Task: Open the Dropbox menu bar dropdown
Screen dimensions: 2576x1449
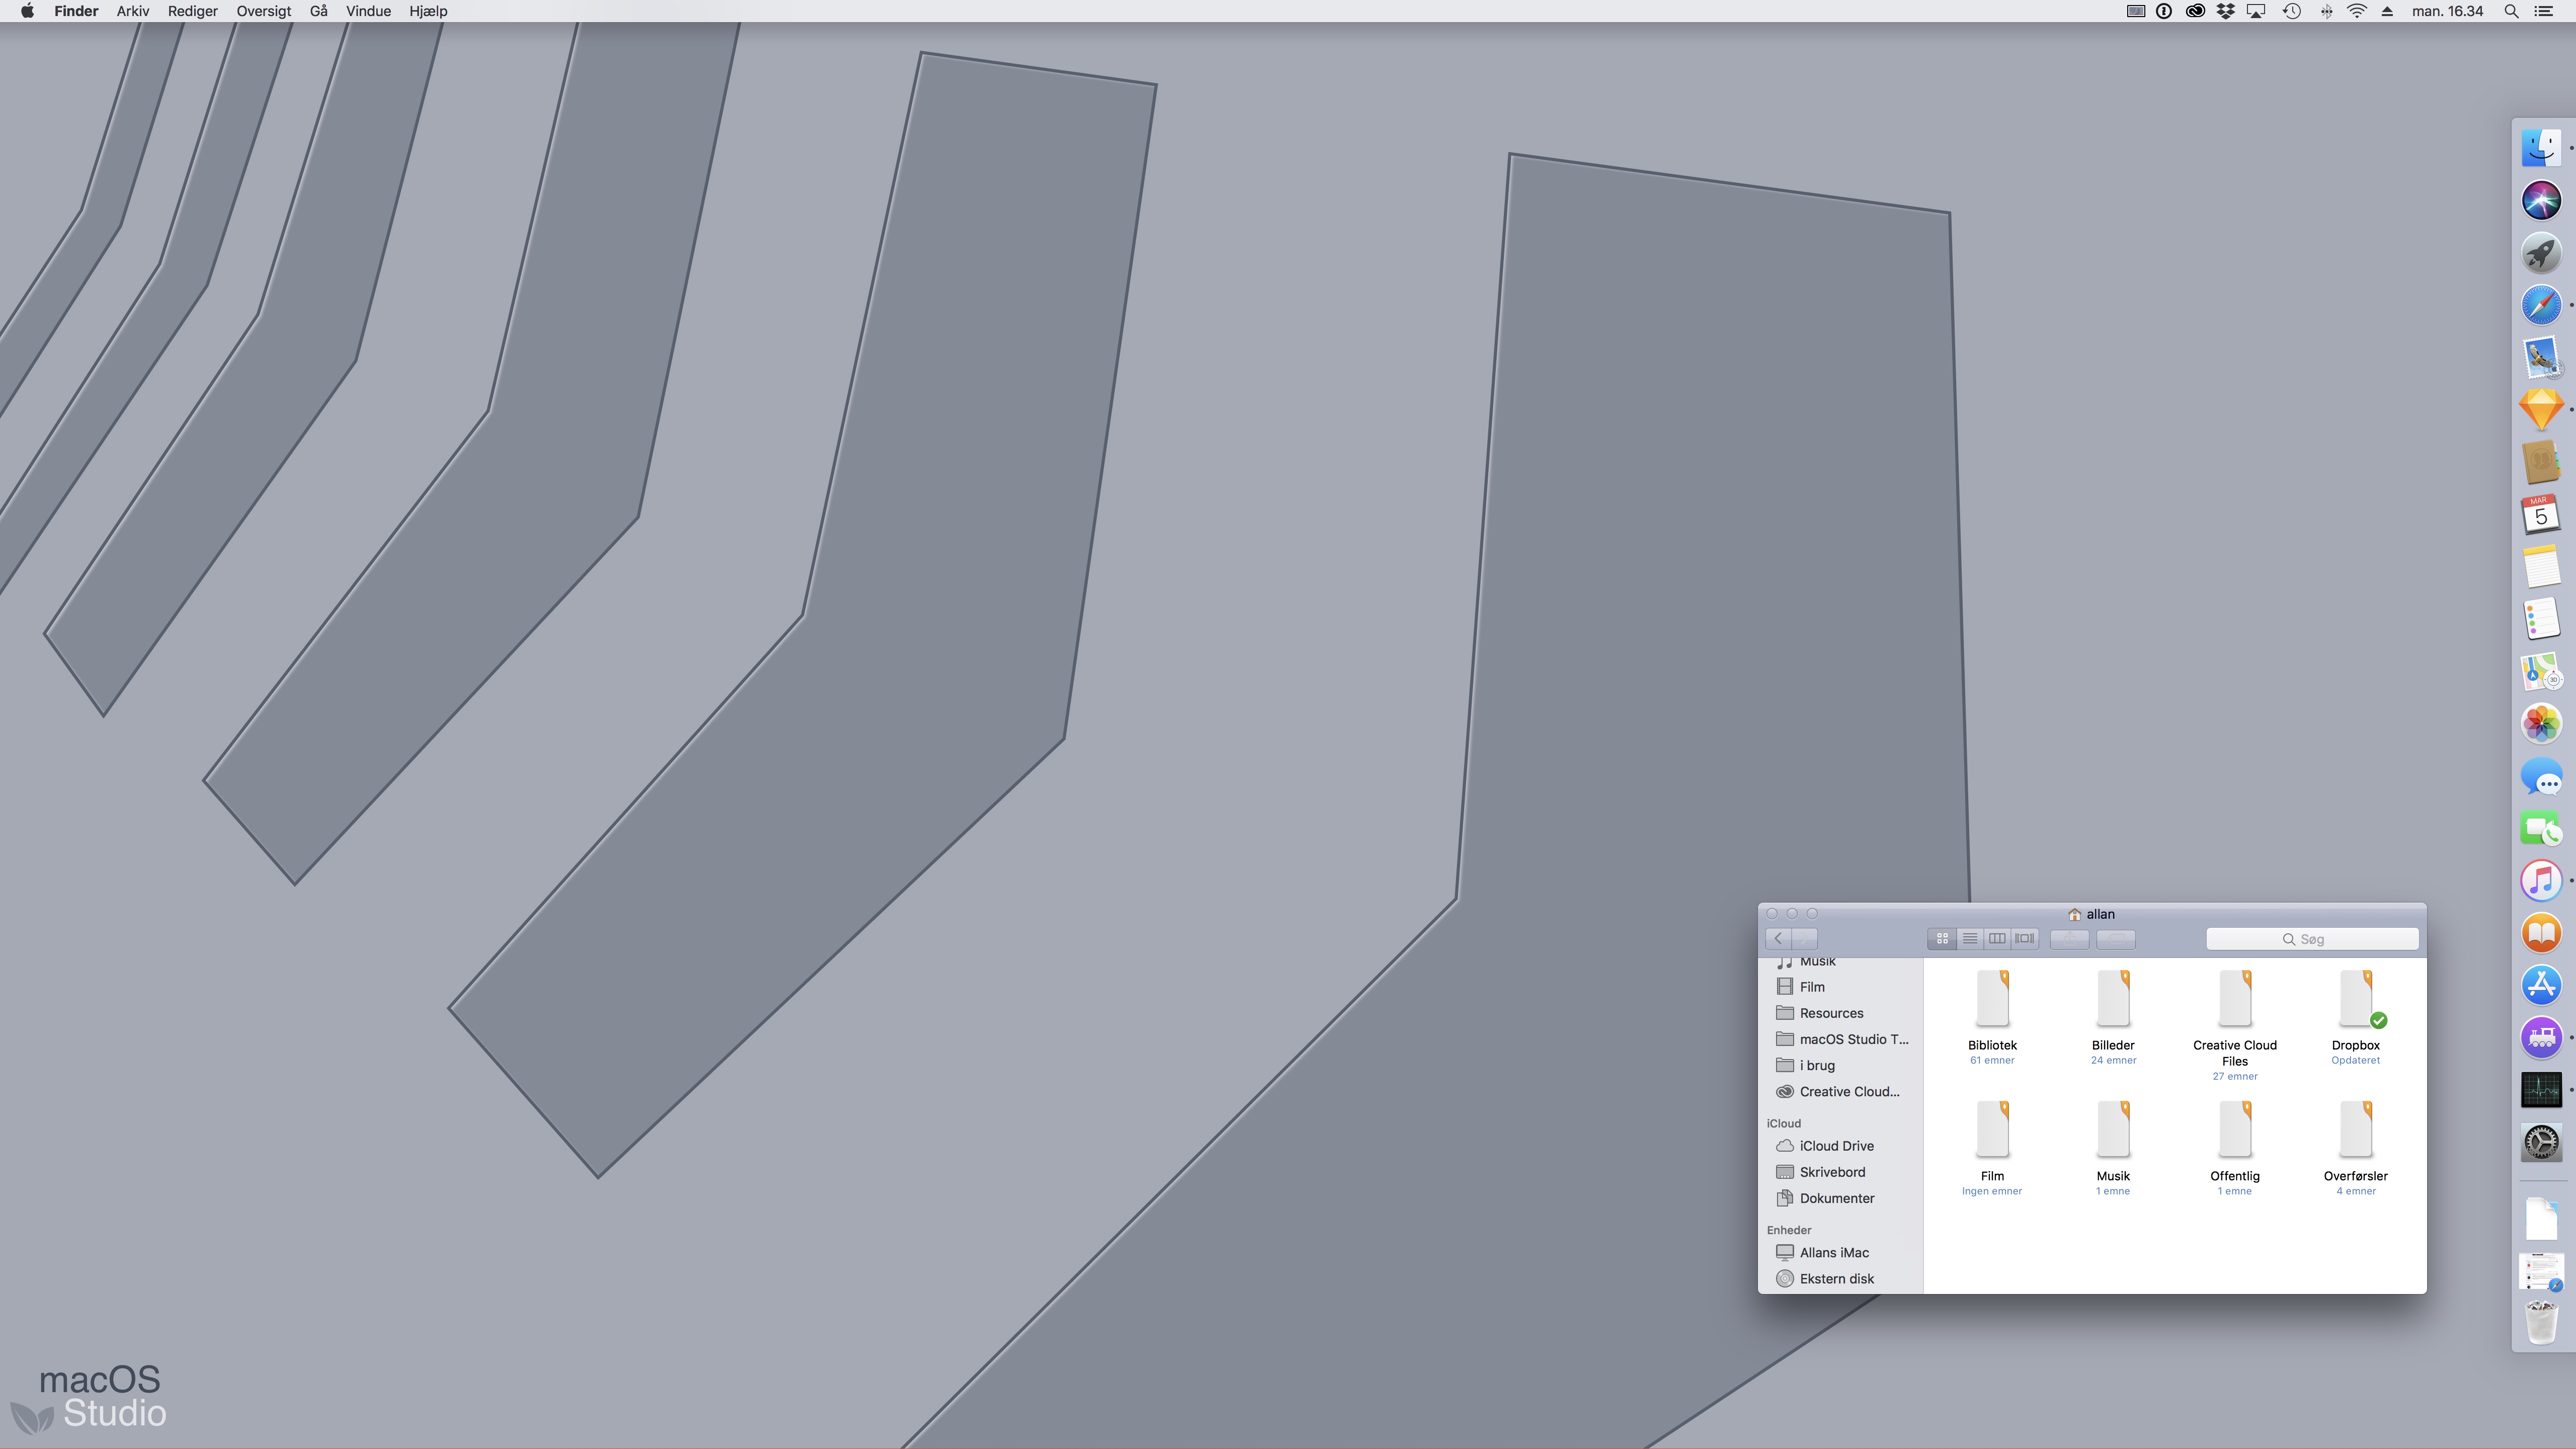Action: click(x=2225, y=11)
